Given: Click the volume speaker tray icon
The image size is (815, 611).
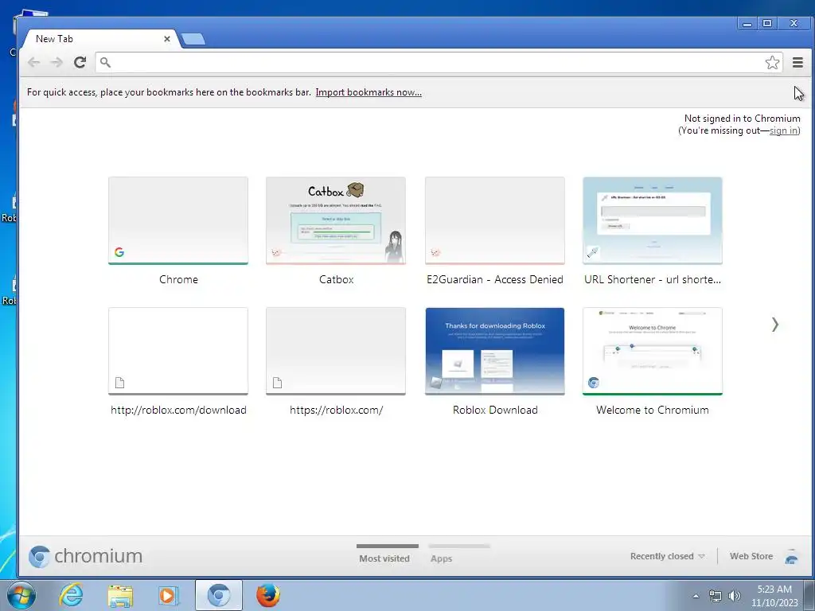Looking at the screenshot, I should point(735,596).
